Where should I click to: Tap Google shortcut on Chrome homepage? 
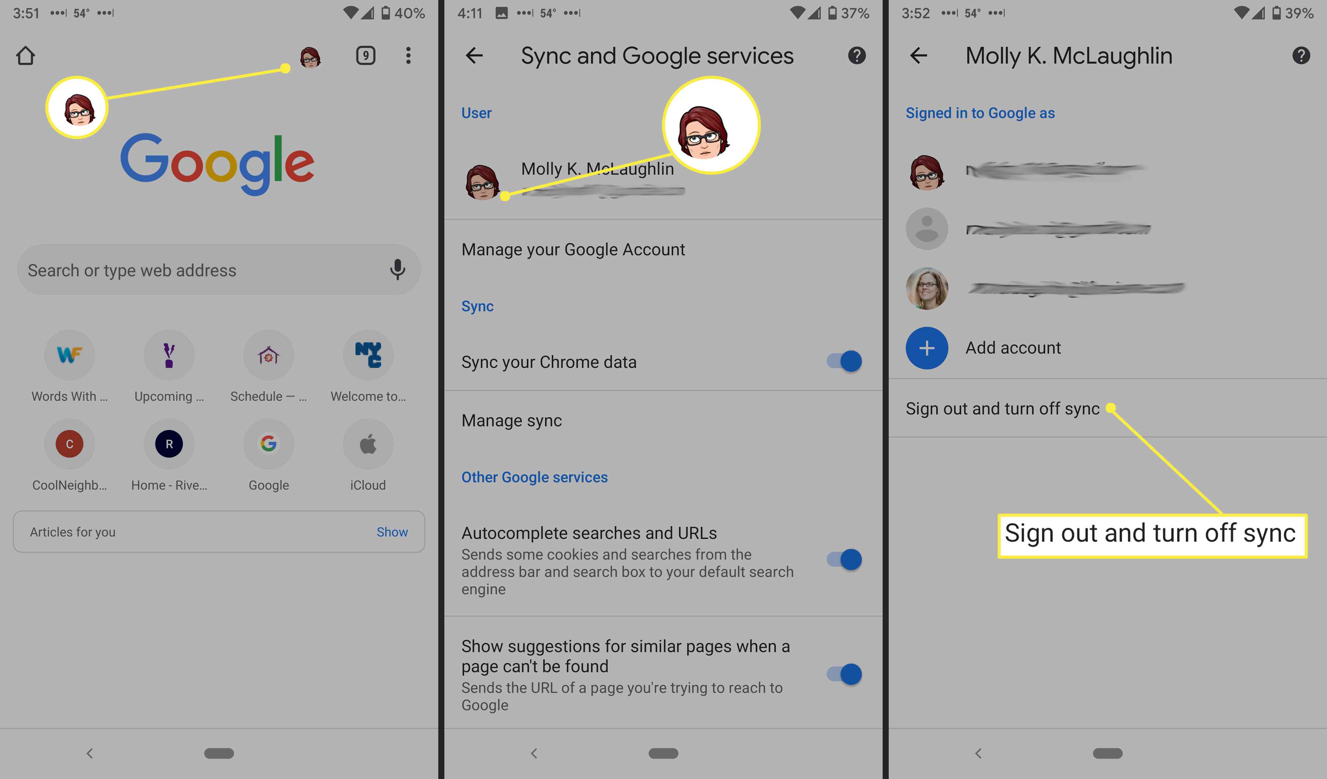(x=268, y=443)
